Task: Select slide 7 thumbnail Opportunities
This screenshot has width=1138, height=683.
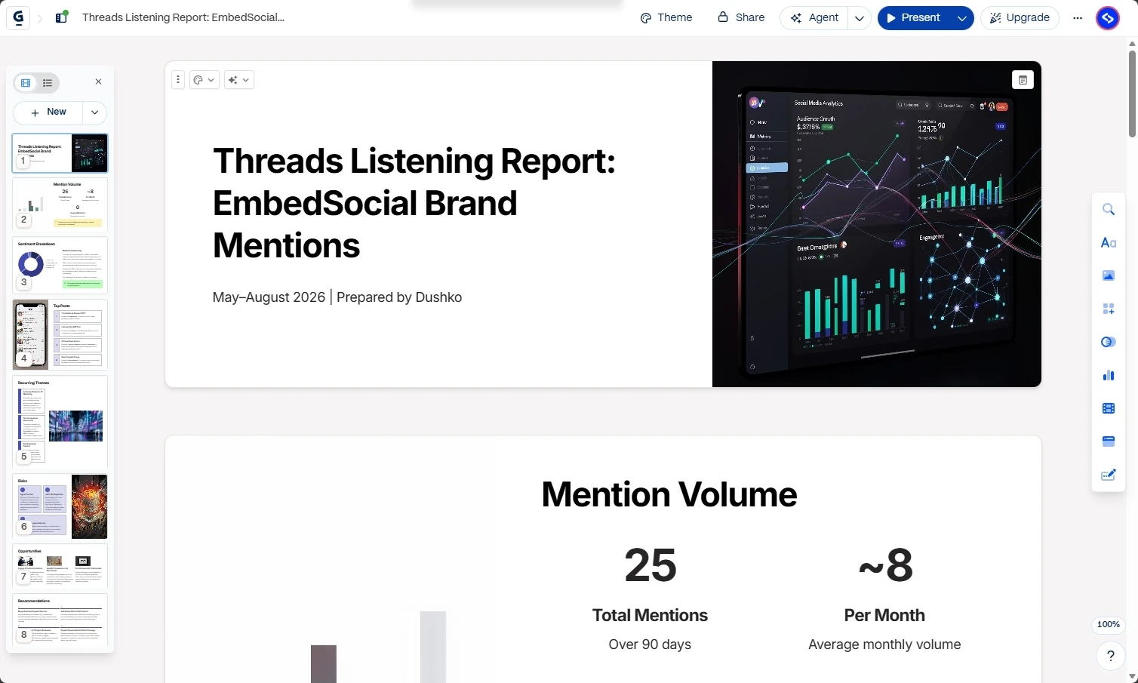Action: [60, 566]
